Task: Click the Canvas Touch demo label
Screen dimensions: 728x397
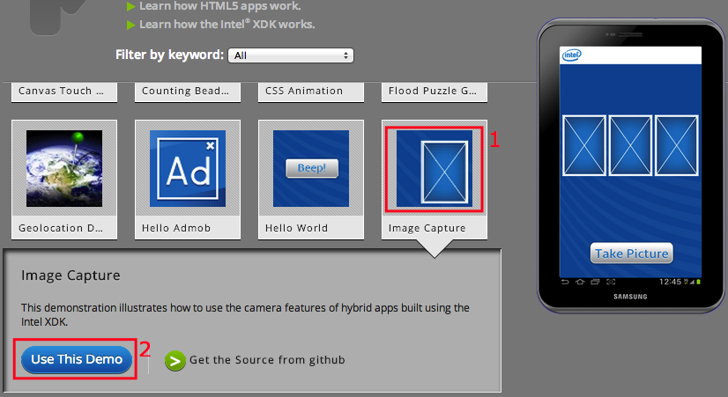Action: click(x=61, y=91)
